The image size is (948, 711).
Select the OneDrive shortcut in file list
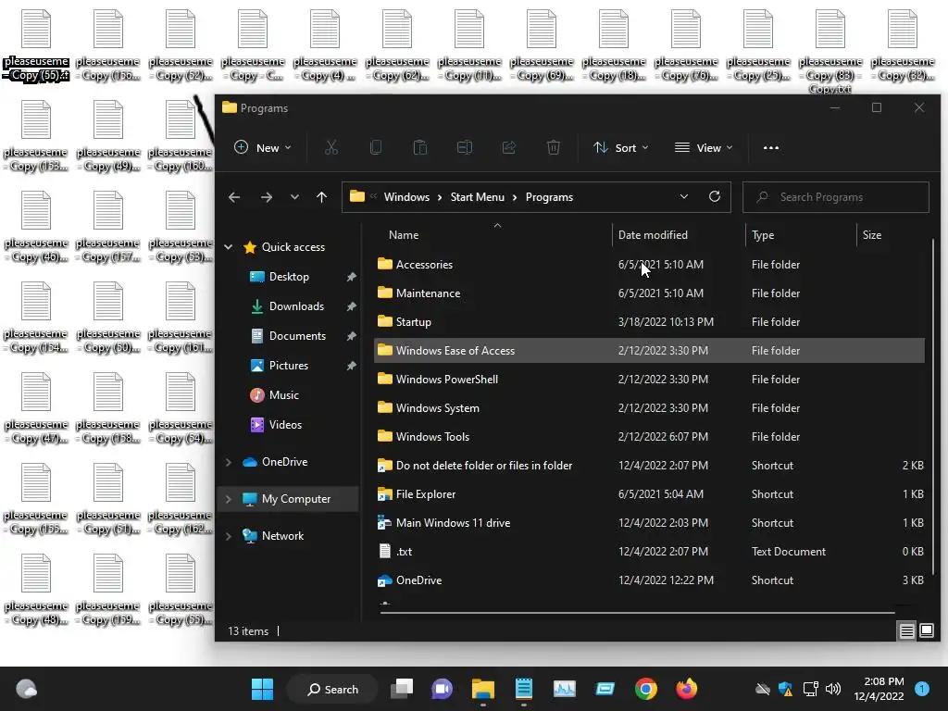649,580
